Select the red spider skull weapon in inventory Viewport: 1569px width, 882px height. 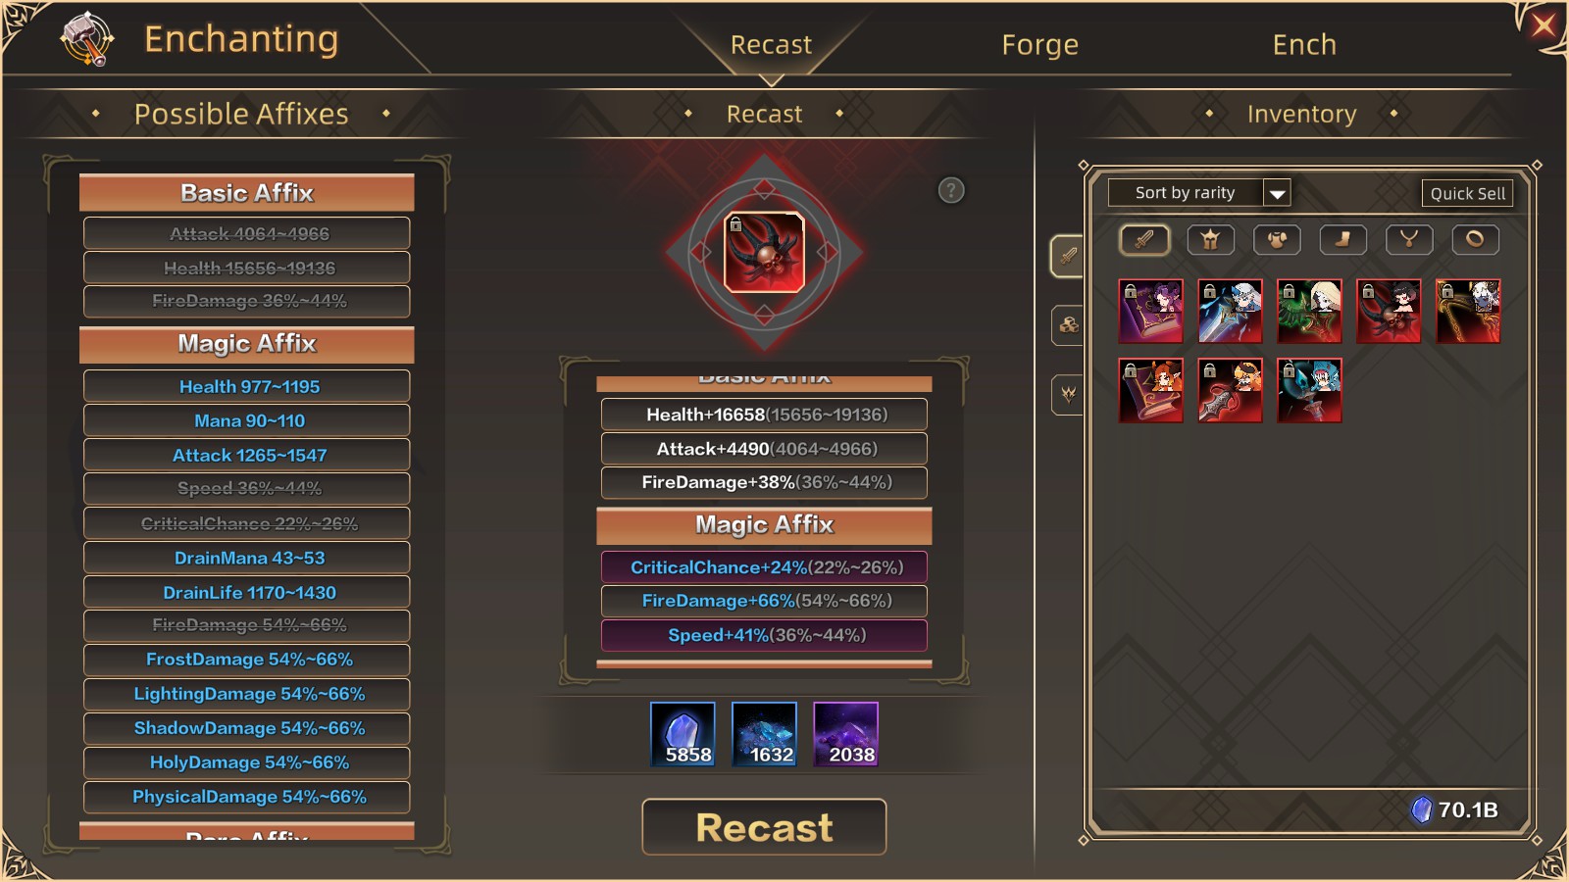pyautogui.click(x=1389, y=312)
